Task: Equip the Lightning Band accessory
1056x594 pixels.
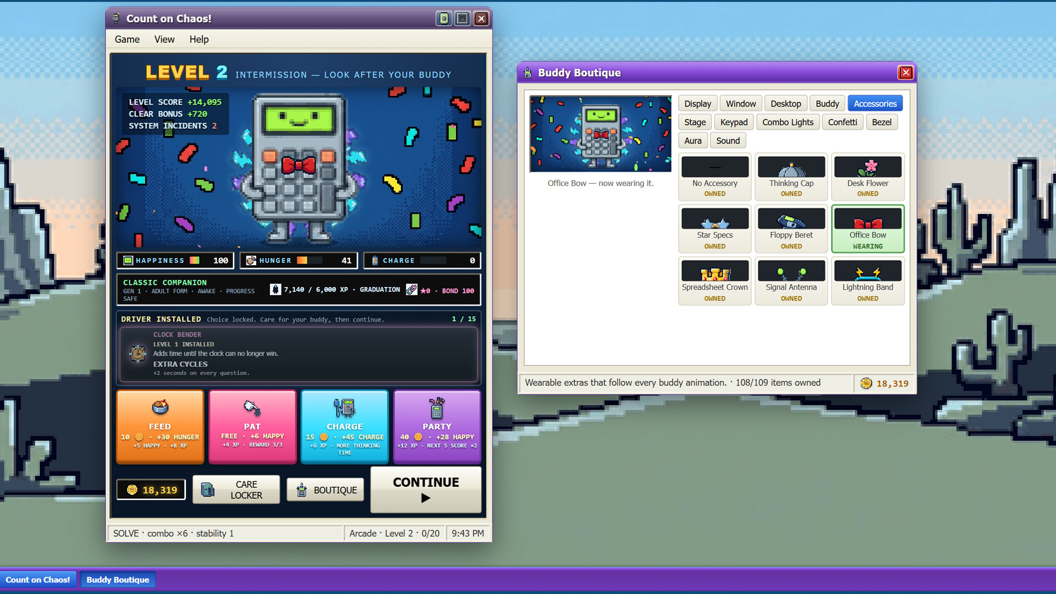Action: coord(867,281)
